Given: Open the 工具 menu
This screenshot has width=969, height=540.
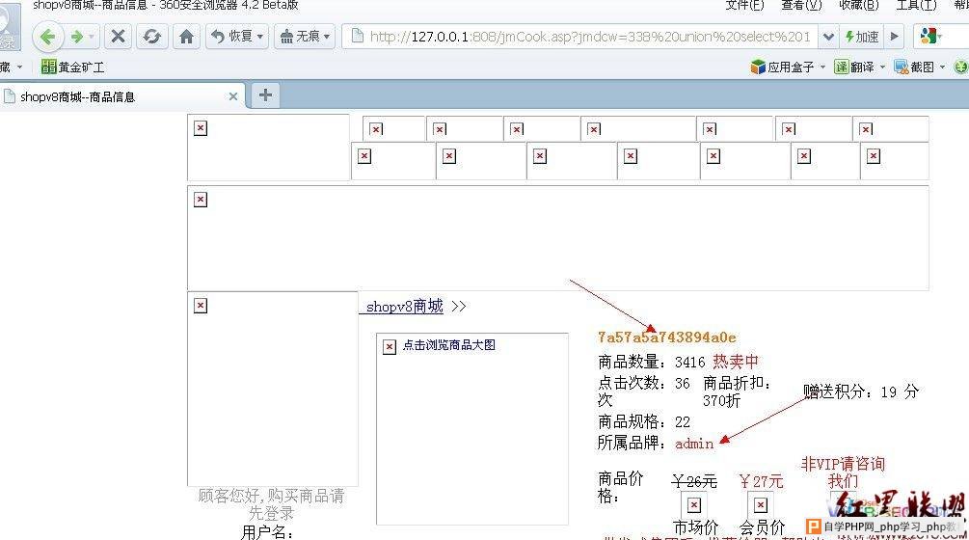Looking at the screenshot, I should click(916, 5).
